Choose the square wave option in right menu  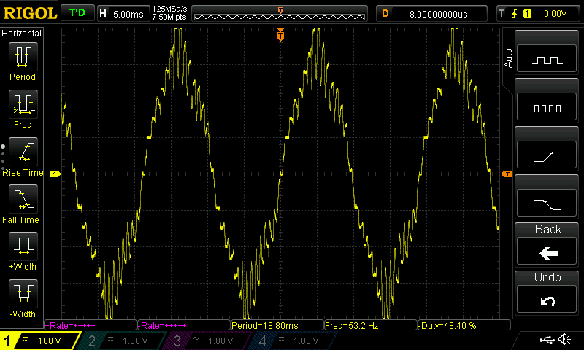tap(547, 58)
